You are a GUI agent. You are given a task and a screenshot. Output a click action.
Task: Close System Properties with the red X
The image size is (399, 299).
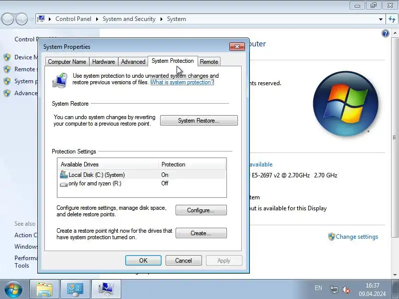(x=237, y=46)
